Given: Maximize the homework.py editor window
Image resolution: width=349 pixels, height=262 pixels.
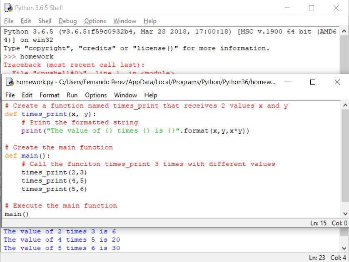Looking at the screenshot, I should click(313, 82).
